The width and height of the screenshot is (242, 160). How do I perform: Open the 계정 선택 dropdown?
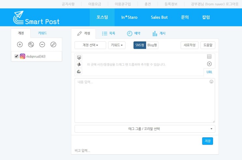[x=90, y=45]
